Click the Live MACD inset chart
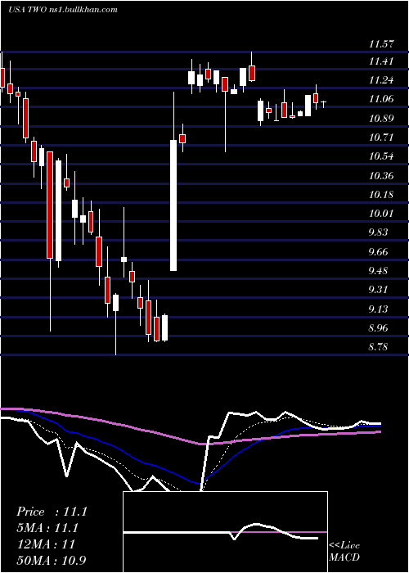The image size is (409, 573). 225,532
